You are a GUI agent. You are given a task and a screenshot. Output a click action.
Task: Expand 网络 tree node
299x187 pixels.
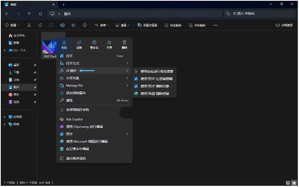[x=5, y=124]
